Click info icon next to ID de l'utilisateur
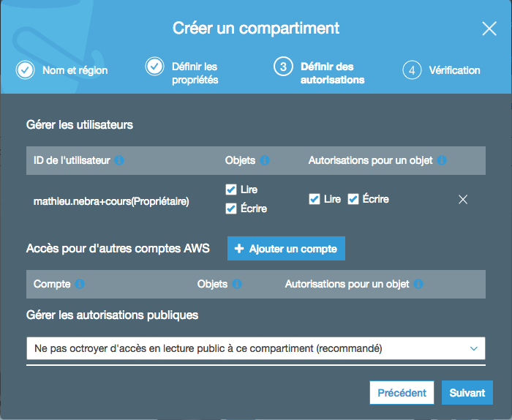Viewport: 512px width, 420px height. [119, 160]
